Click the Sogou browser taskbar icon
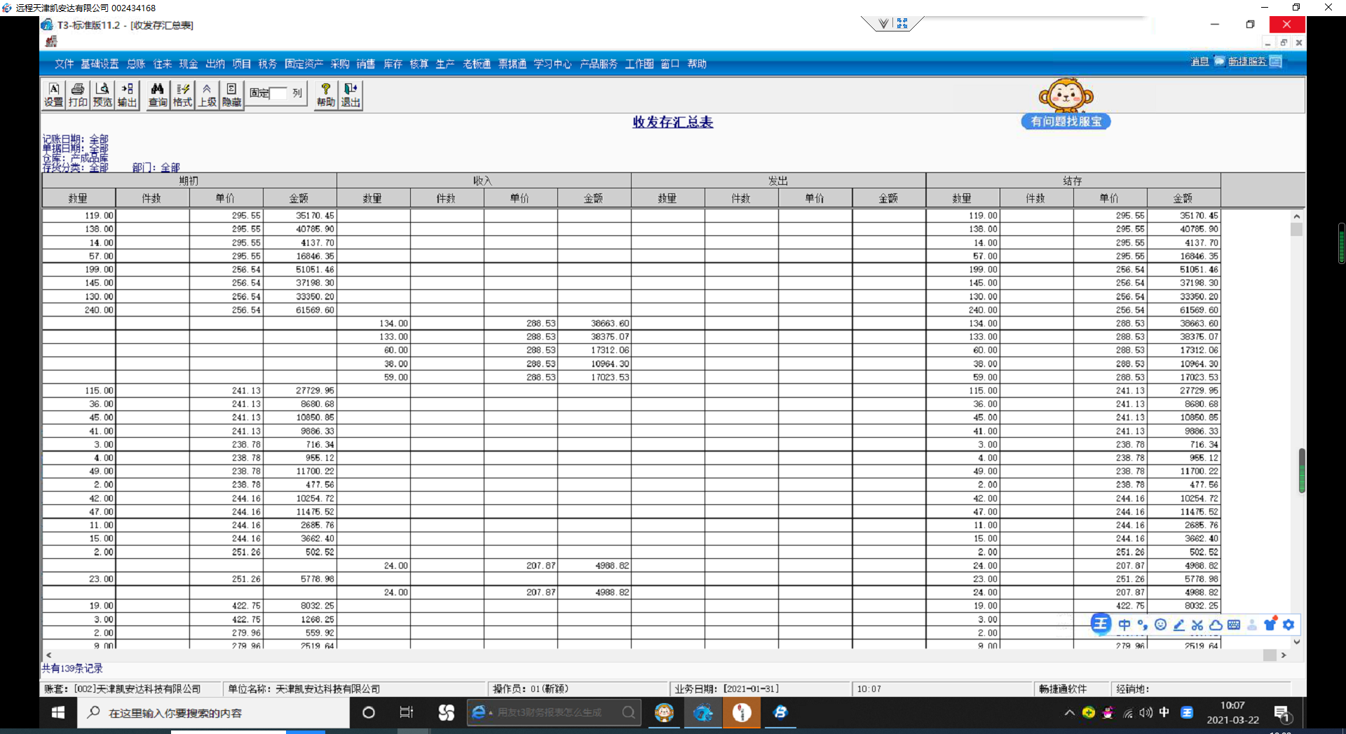 point(446,713)
